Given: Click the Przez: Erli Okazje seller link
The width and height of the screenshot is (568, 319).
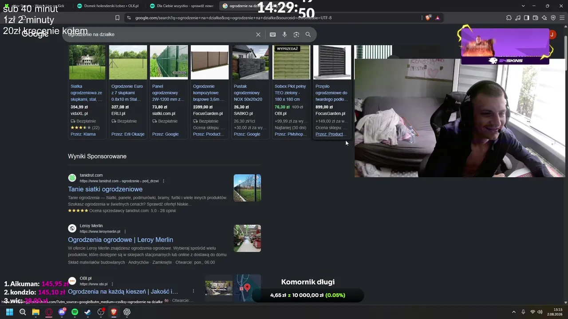Looking at the screenshot, I should [128, 134].
